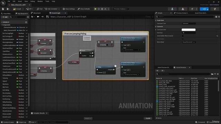The image size is (221, 124).
Task: Click the Unreal Engine logo icon
Action: pyautogui.click(x=3, y=3)
